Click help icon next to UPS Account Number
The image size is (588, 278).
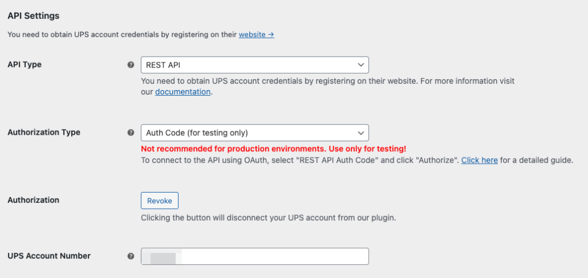click(x=130, y=256)
